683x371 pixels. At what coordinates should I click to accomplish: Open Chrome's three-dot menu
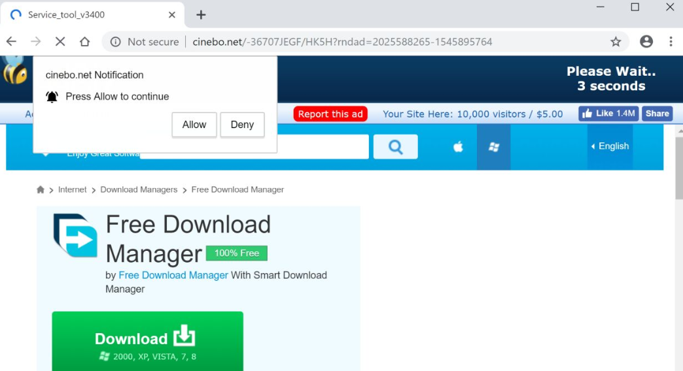(671, 42)
